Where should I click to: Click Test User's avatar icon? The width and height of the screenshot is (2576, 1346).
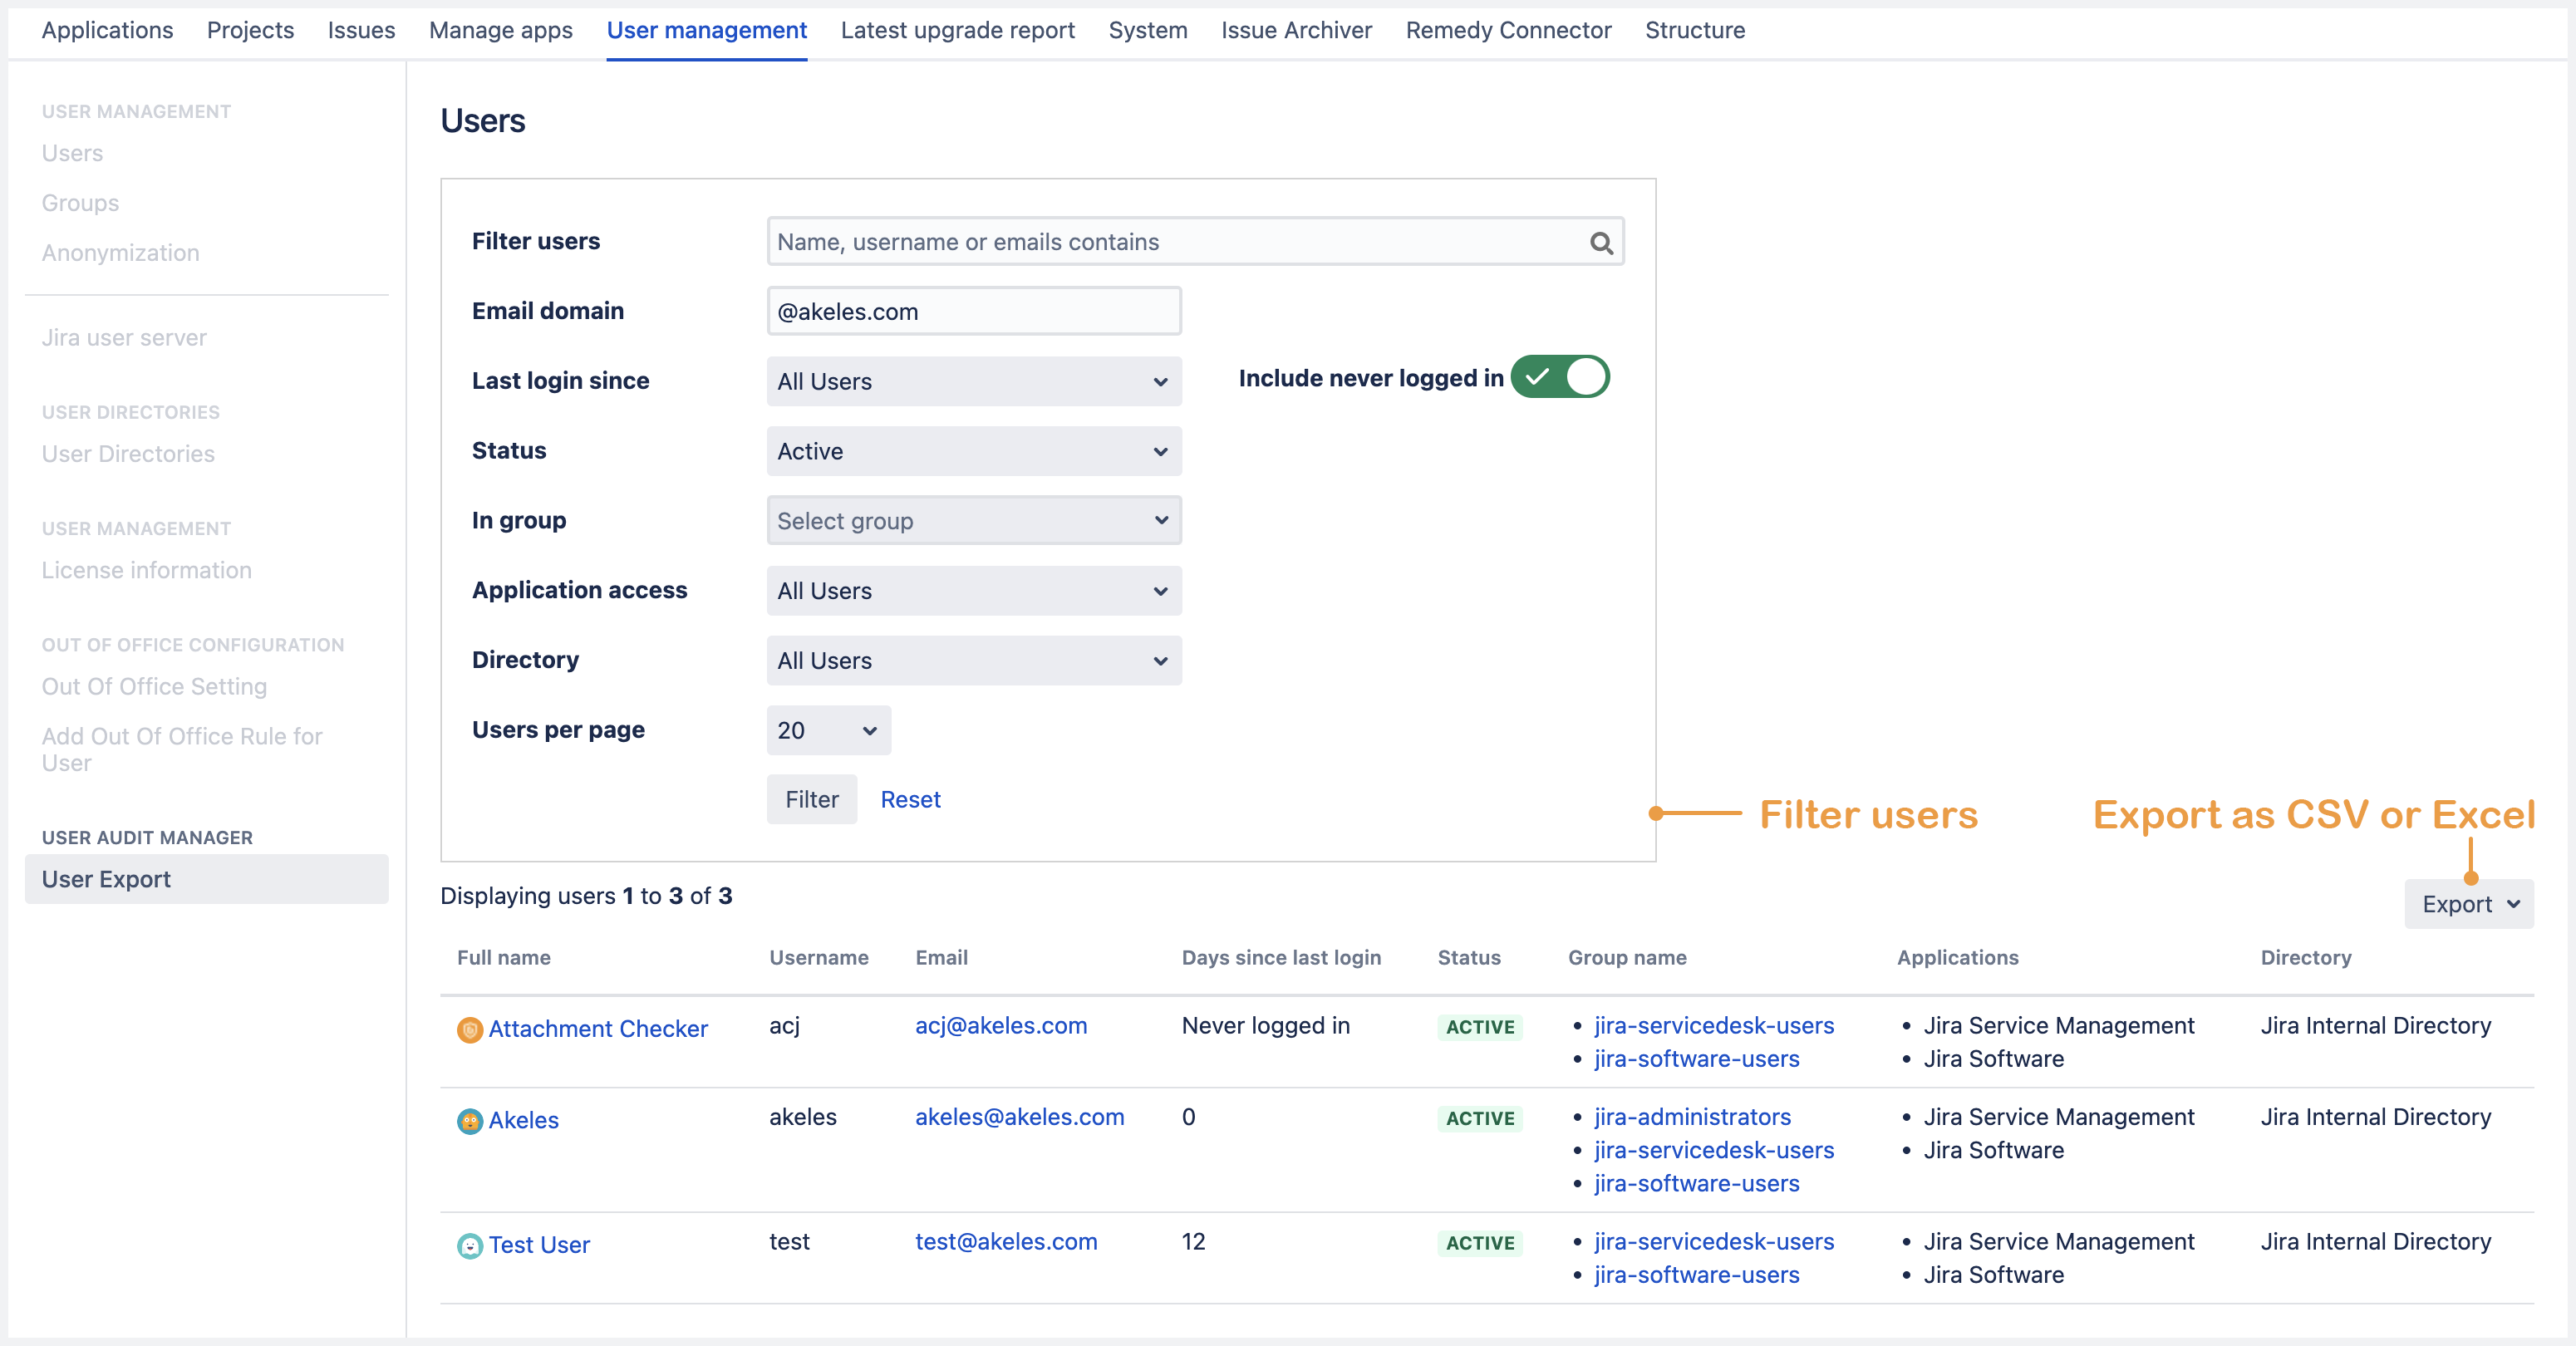point(469,1245)
